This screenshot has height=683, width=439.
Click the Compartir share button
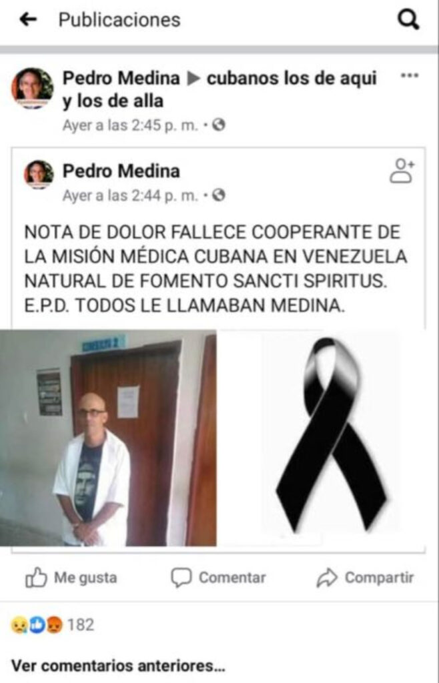click(365, 578)
